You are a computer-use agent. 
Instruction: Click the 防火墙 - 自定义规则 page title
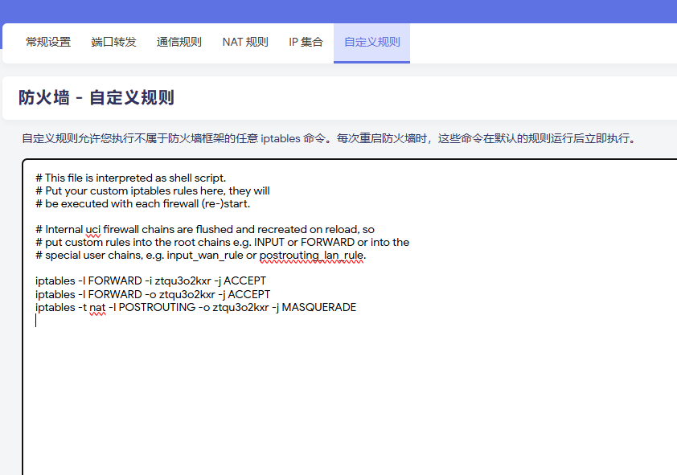click(95, 96)
